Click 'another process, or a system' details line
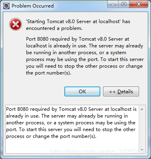Image resolution: width=151 pixels, height=159 pixels. pyautogui.click(x=43, y=123)
